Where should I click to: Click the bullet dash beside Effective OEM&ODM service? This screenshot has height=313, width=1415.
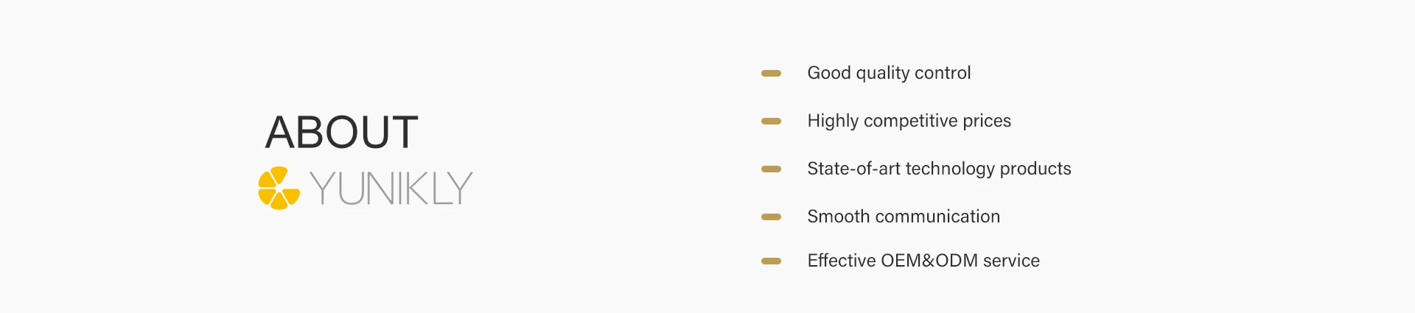[771, 261]
